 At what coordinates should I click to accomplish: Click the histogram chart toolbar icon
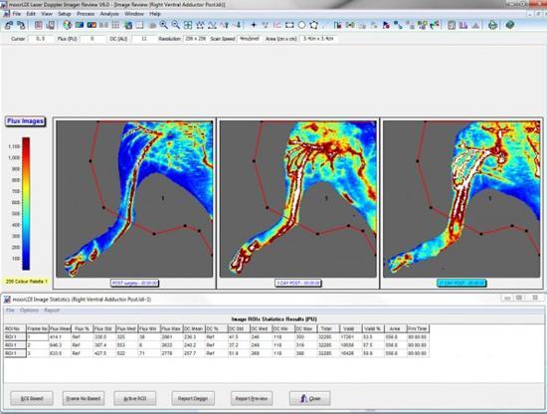pyautogui.click(x=463, y=25)
